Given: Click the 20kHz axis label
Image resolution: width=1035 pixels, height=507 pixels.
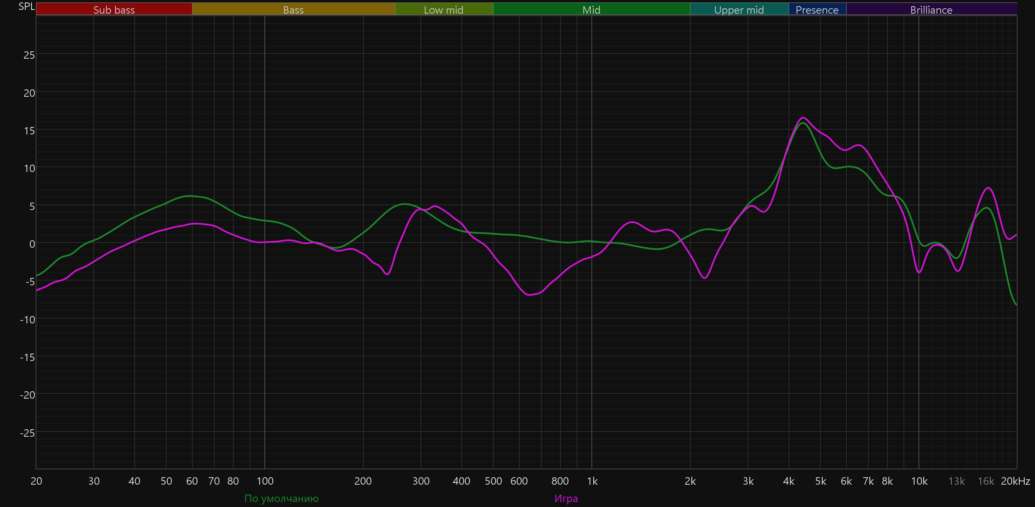Looking at the screenshot, I should pos(1015,481).
